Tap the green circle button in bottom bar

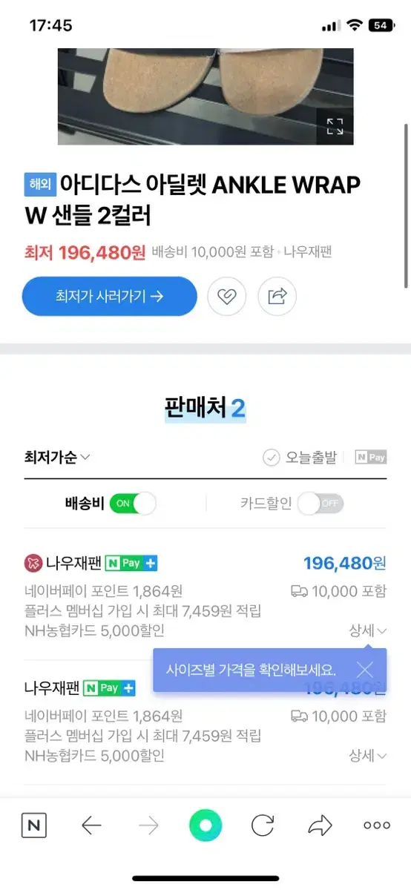click(x=205, y=825)
